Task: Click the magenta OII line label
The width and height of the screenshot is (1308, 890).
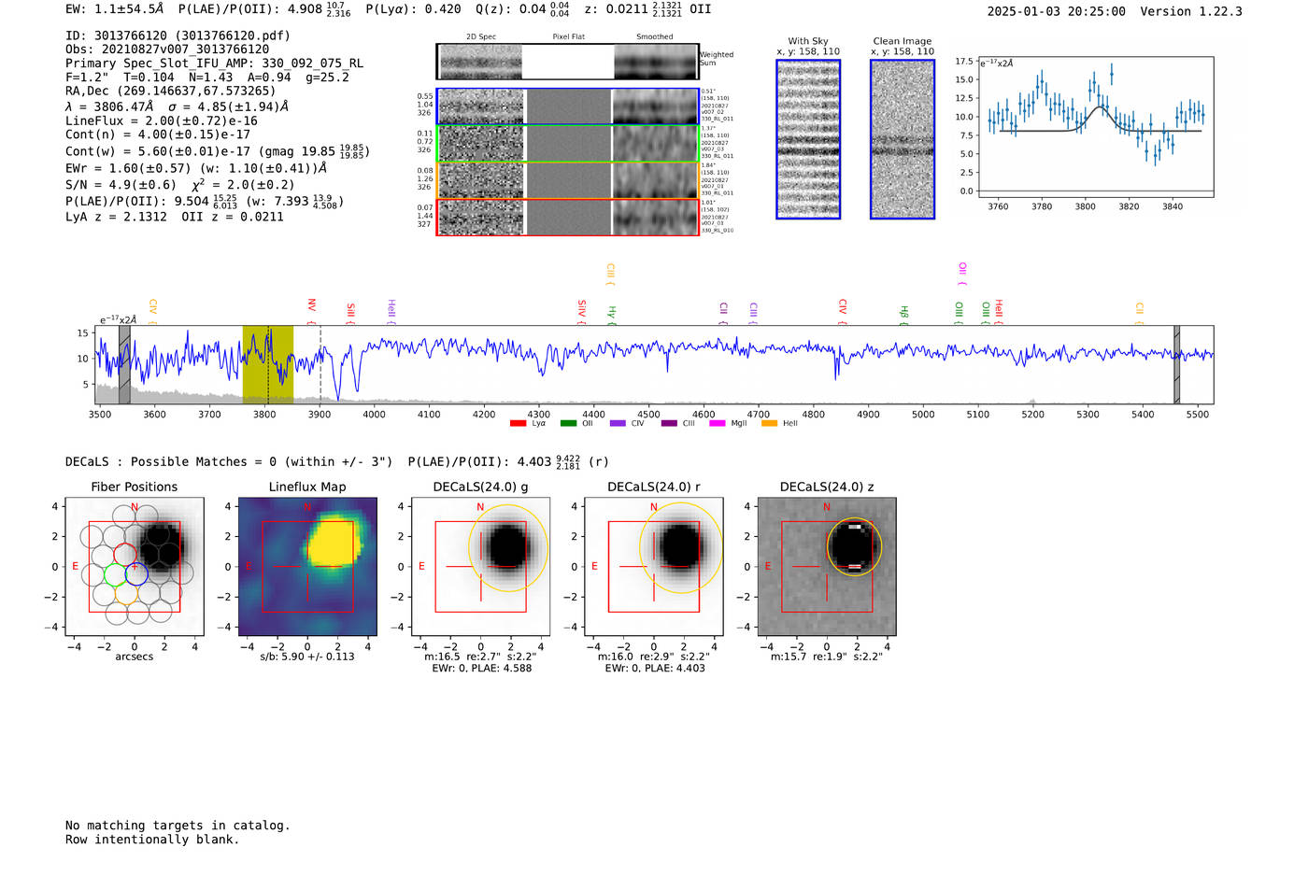Action: (x=962, y=273)
